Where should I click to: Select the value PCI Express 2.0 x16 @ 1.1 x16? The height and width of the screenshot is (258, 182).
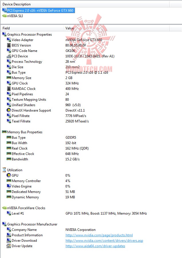[x=87, y=72]
